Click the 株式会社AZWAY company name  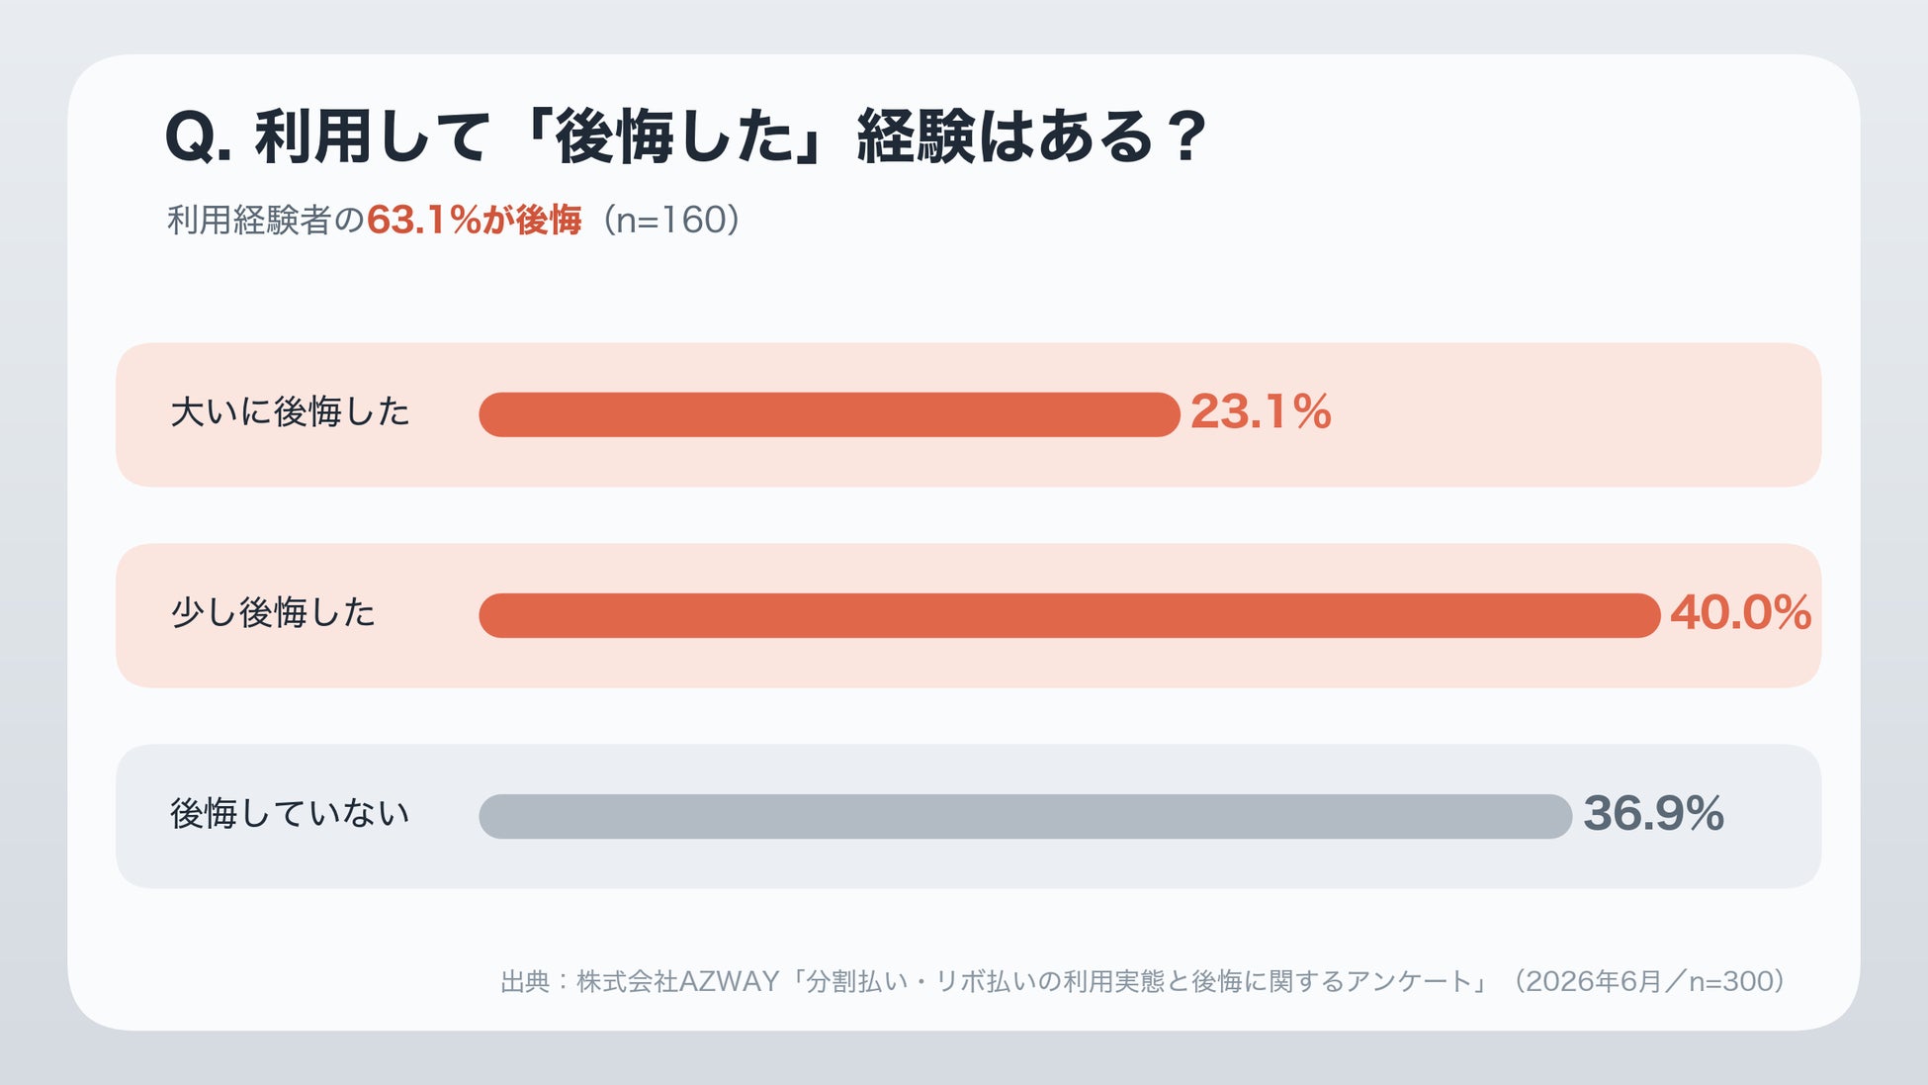point(678,981)
